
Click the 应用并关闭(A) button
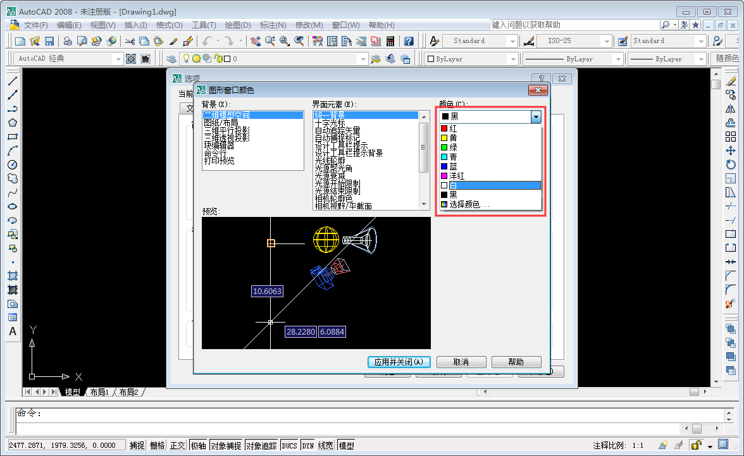pos(399,362)
